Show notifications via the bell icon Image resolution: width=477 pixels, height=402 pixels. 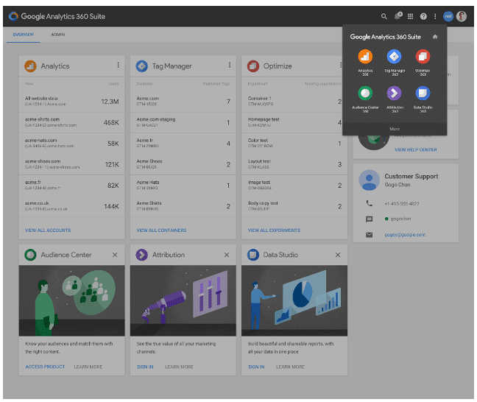397,16
